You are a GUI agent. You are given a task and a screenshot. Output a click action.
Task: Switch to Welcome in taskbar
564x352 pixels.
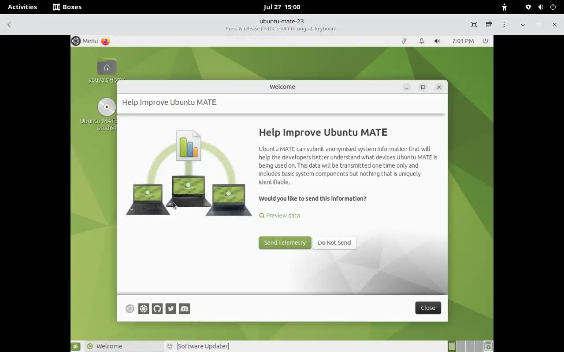[x=123, y=346]
